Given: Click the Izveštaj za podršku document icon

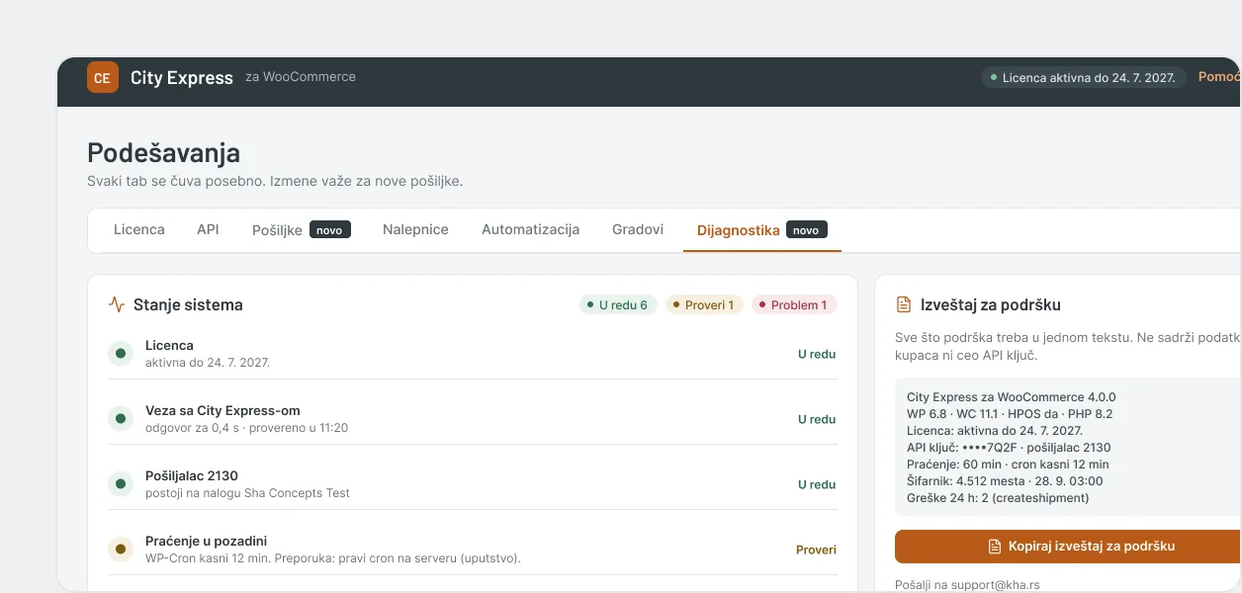Looking at the screenshot, I should (903, 304).
